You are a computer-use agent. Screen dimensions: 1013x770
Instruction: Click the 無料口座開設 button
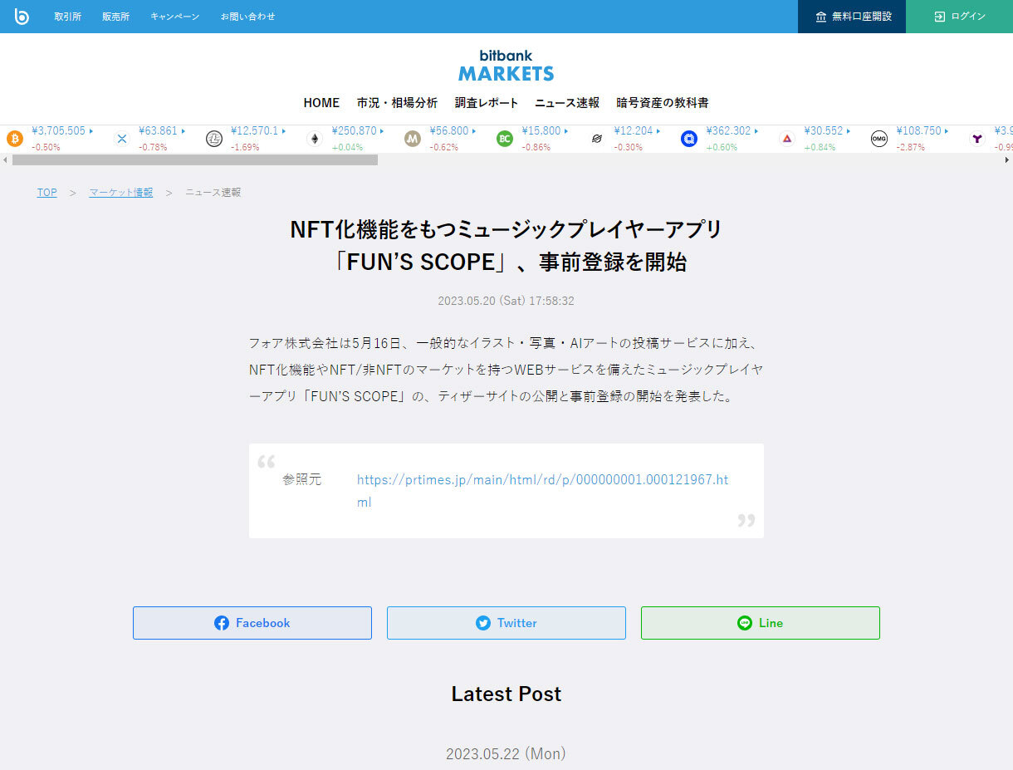(x=851, y=17)
